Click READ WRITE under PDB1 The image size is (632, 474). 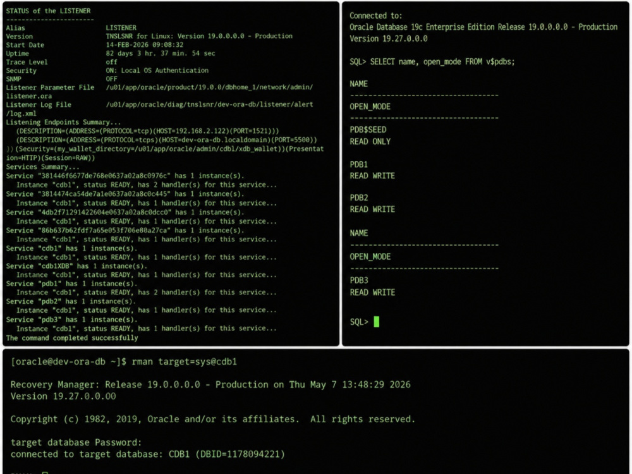click(x=372, y=176)
